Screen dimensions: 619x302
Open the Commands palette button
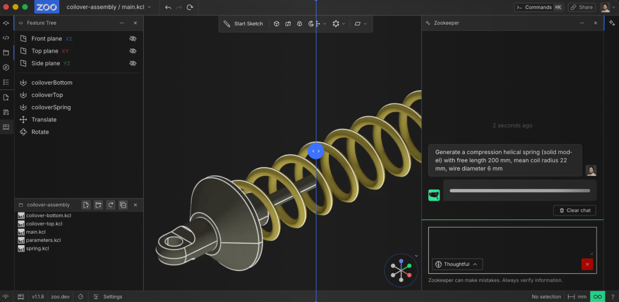click(539, 7)
